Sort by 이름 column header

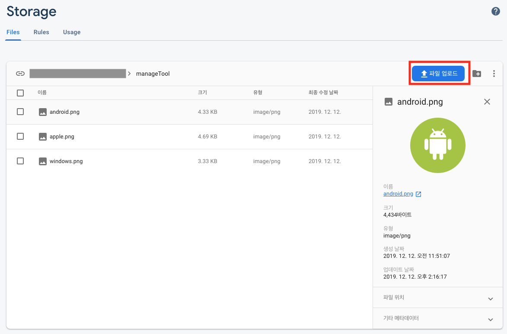(42, 92)
